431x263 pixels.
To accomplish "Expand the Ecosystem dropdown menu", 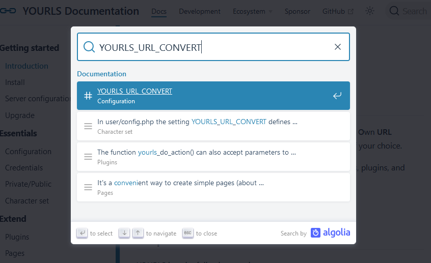I will [x=252, y=11].
